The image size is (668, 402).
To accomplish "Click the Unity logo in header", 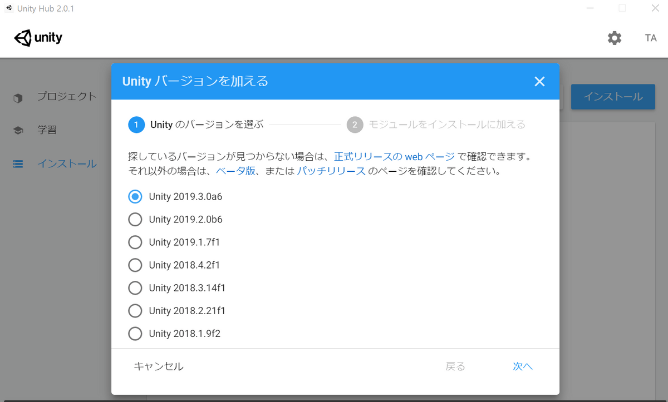I will point(38,38).
